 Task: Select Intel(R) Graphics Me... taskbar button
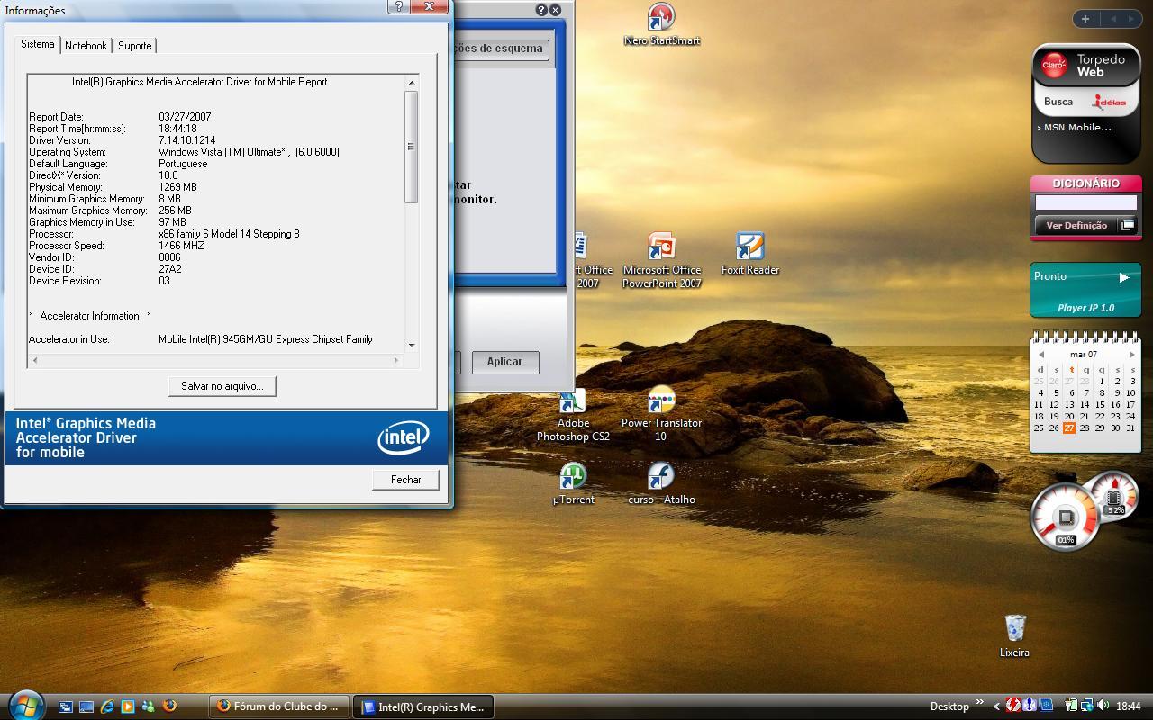[x=422, y=706]
